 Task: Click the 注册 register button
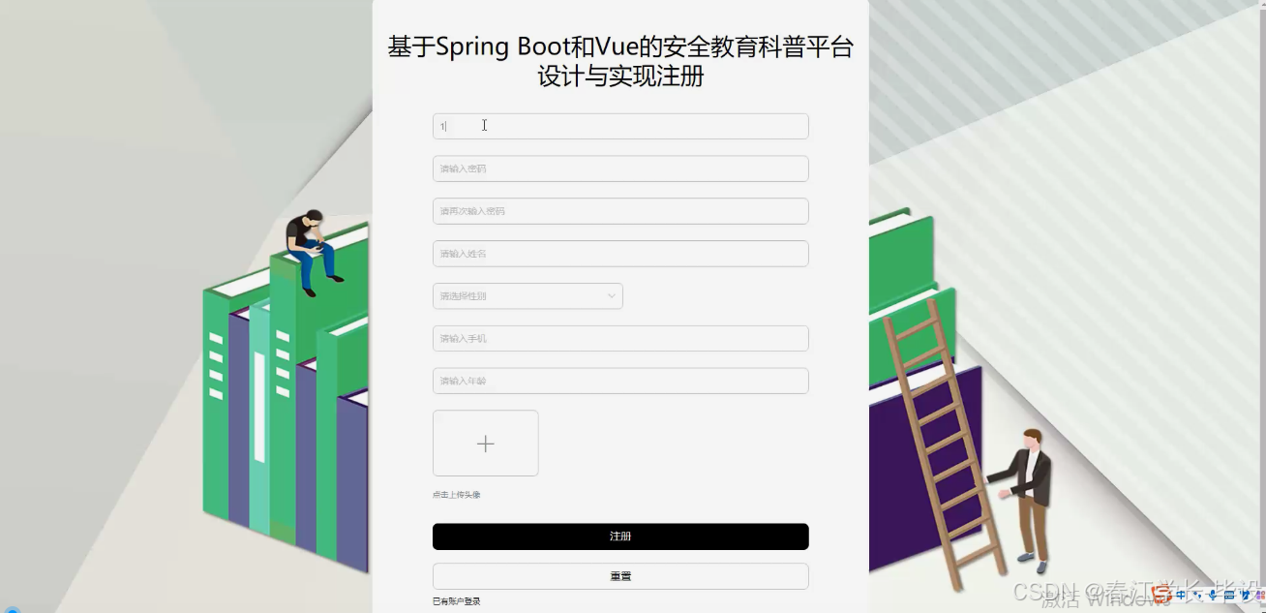[620, 536]
